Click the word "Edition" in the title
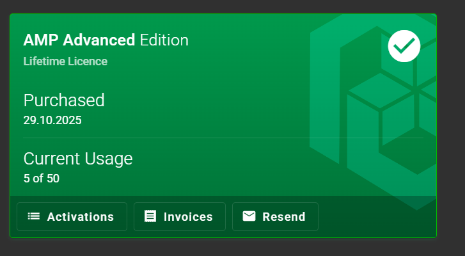Viewport: 465px width, 256px height. pyautogui.click(x=164, y=40)
